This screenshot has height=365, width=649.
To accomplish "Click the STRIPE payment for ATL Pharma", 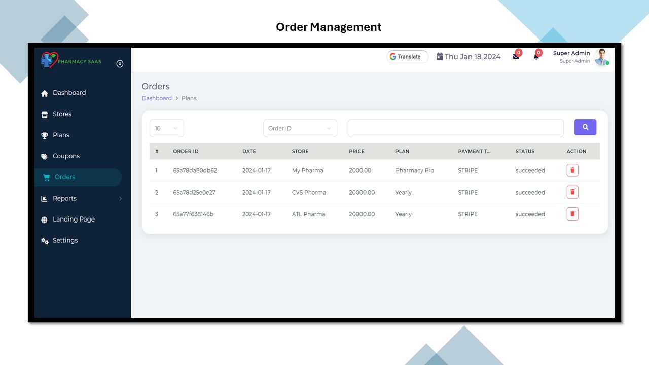I will (468, 214).
